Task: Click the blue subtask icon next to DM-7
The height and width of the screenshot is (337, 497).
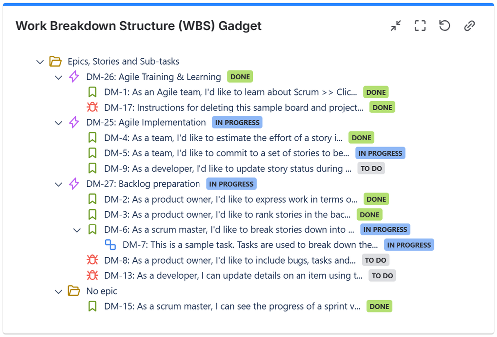Action: (110, 245)
